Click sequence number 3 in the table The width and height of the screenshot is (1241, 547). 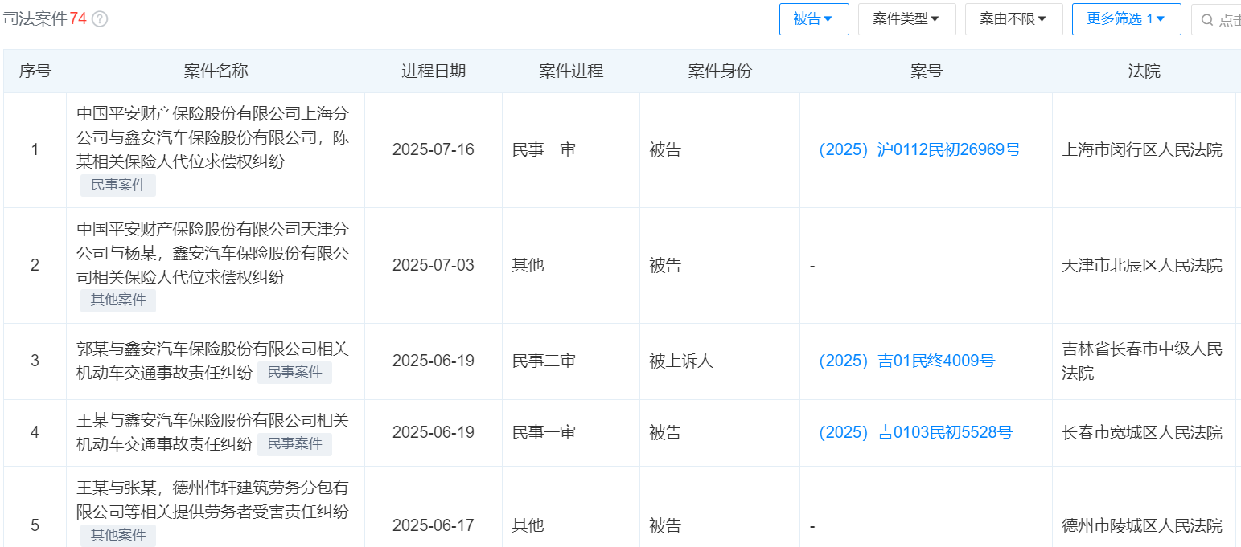[x=35, y=361]
